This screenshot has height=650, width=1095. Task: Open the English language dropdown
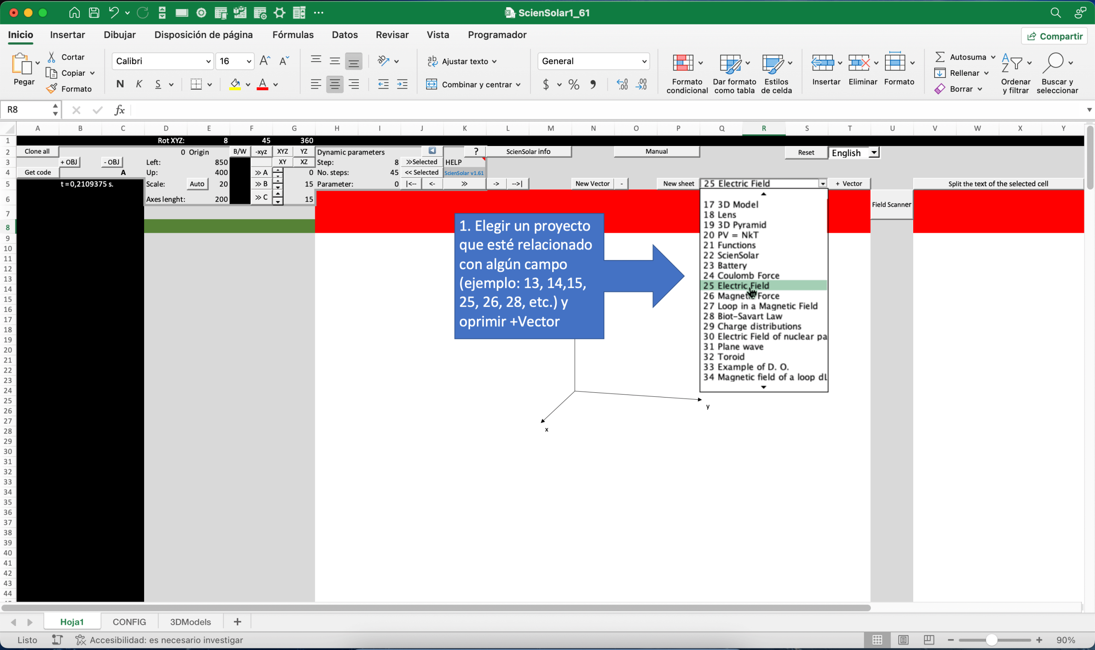point(873,153)
